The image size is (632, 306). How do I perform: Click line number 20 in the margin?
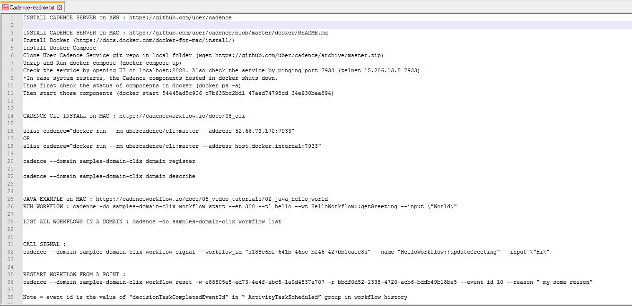pyautogui.click(x=11, y=161)
